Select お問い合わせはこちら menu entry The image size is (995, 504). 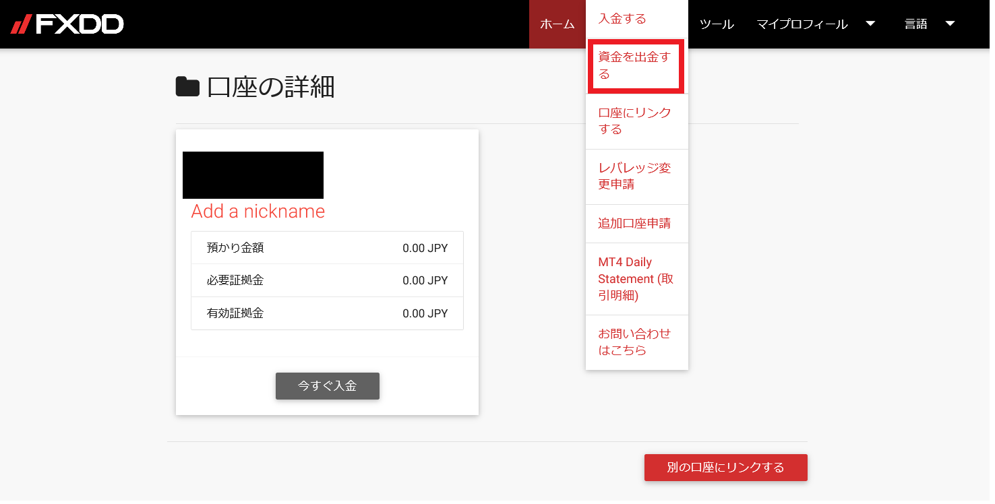(x=637, y=342)
